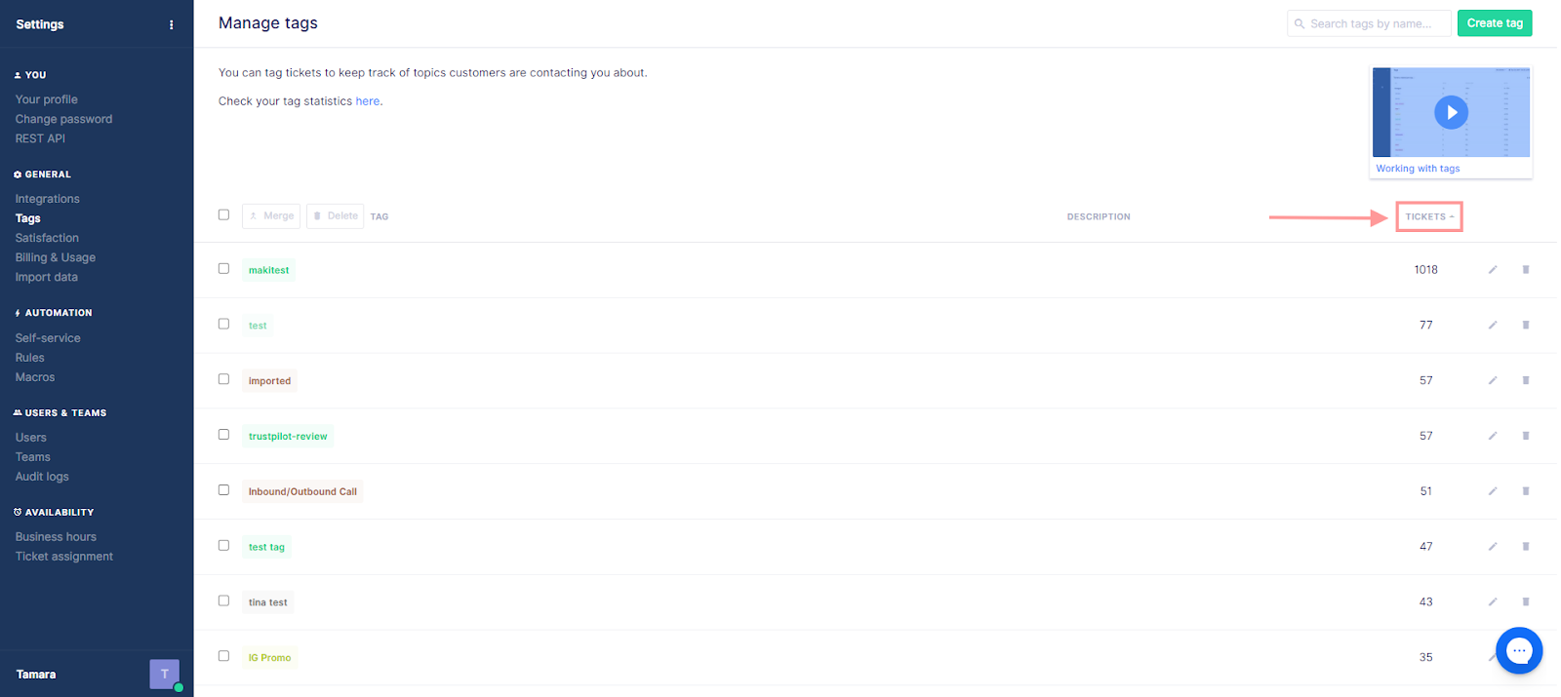The height and width of the screenshot is (697, 1561).
Task: Select Tags in the sidebar
Action: tap(28, 218)
